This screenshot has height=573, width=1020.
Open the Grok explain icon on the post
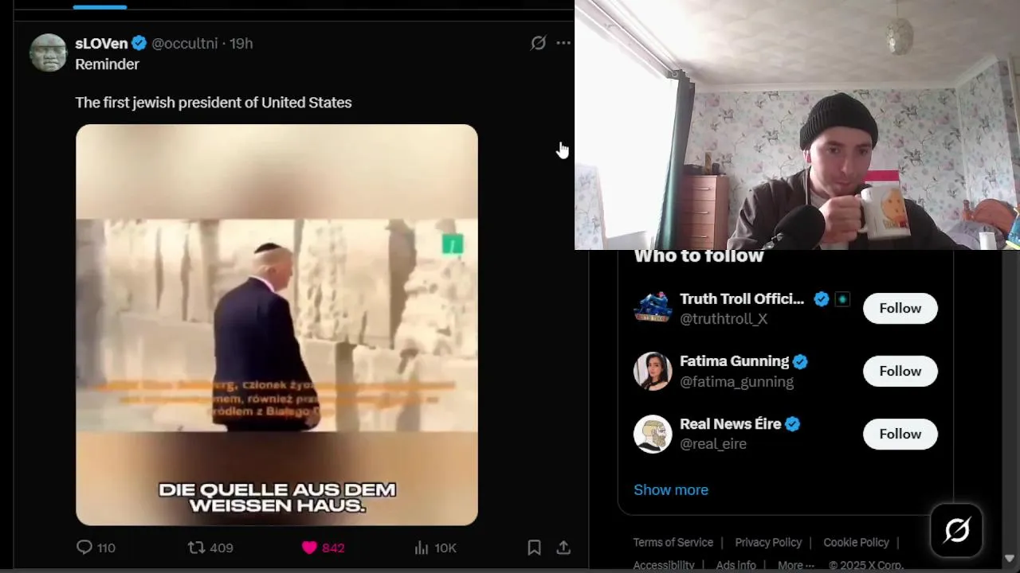pos(539,43)
